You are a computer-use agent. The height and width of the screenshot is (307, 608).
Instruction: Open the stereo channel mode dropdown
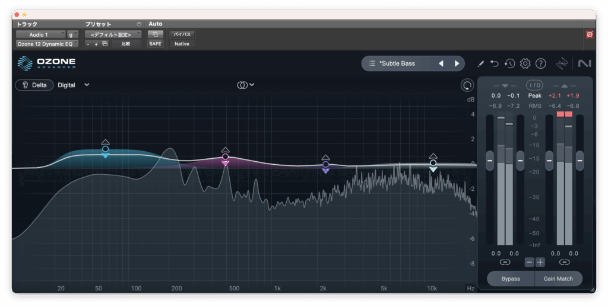(246, 85)
